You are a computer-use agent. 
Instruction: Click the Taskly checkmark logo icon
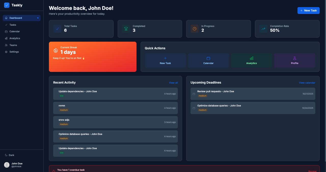click(x=7, y=5)
